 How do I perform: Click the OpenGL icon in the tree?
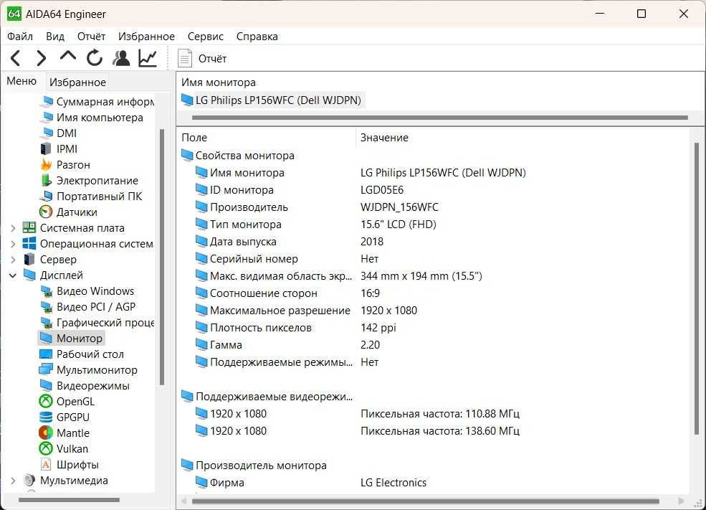(x=46, y=402)
